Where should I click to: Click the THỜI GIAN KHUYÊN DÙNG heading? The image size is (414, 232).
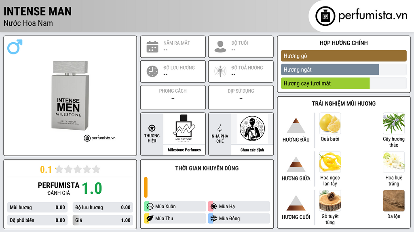click(207, 168)
